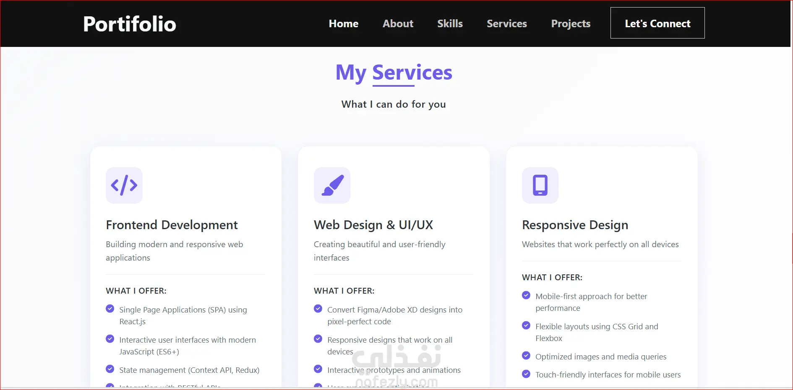Click check icon beside Interactive prototypes
793x390 pixels.
click(x=318, y=369)
